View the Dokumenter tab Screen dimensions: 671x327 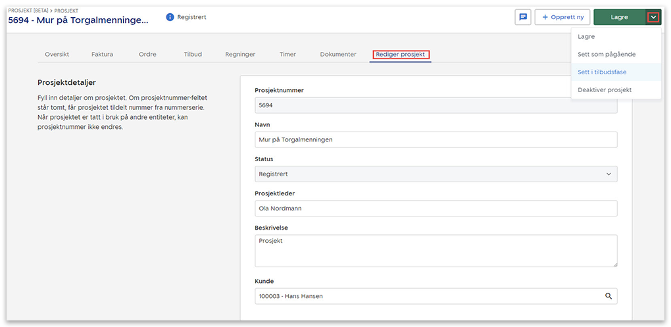(338, 55)
